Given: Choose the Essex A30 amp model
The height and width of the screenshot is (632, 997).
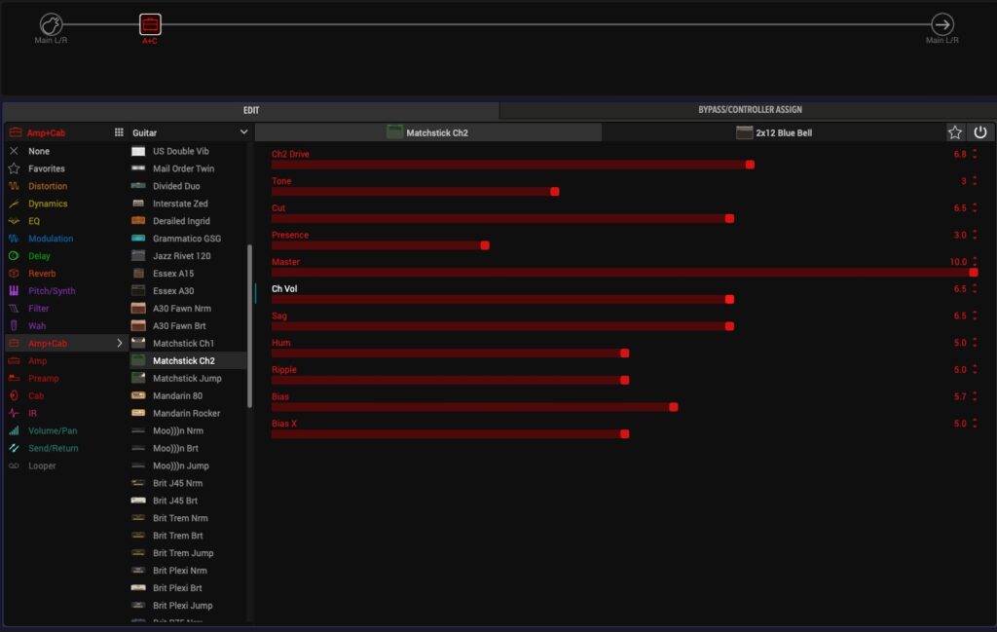Looking at the screenshot, I should tap(173, 291).
